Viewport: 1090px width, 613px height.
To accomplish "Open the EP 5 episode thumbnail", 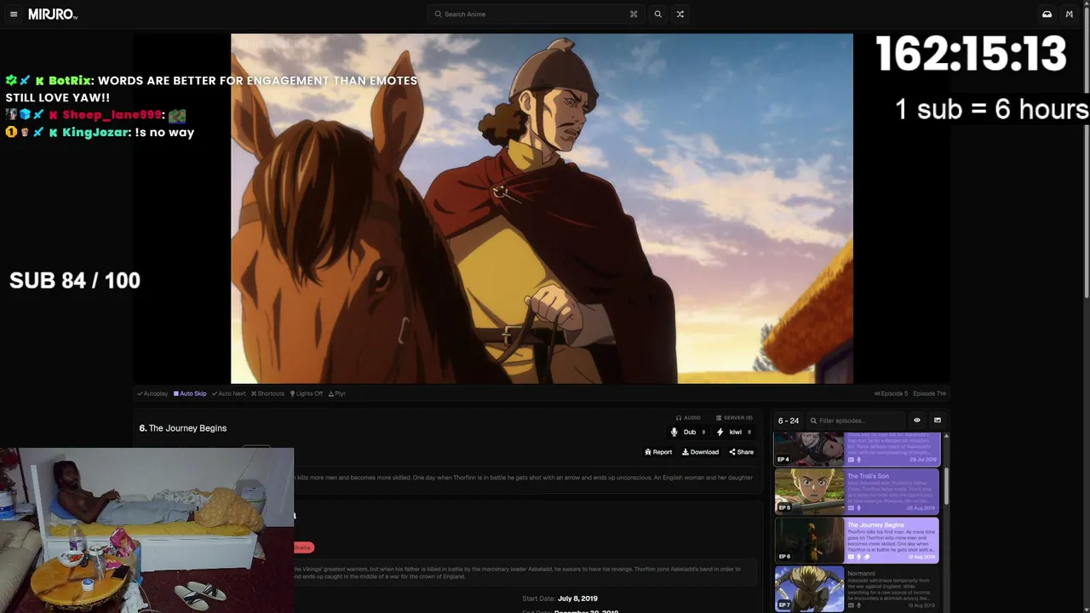I will click(x=809, y=492).
